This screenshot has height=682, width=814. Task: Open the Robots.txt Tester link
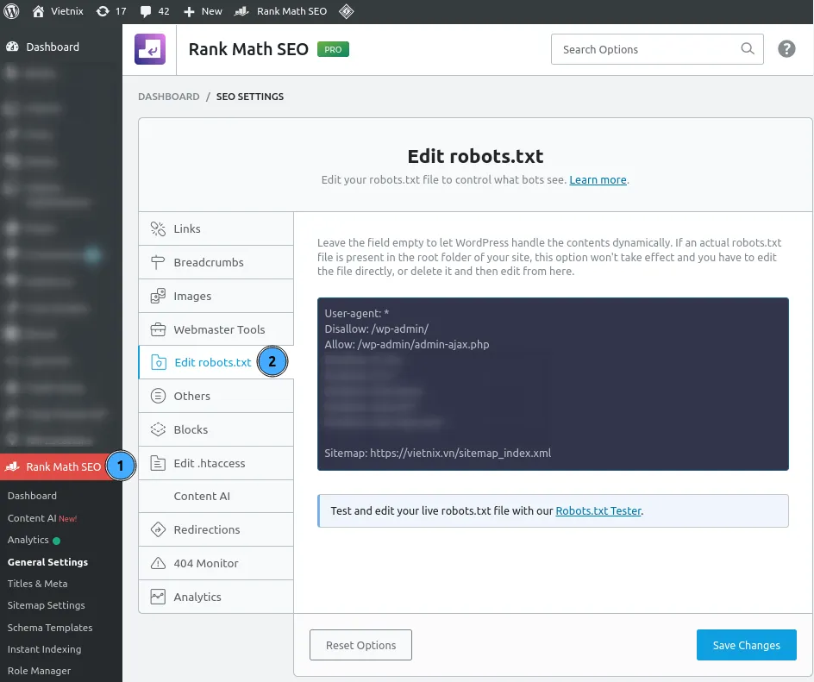tap(598, 510)
